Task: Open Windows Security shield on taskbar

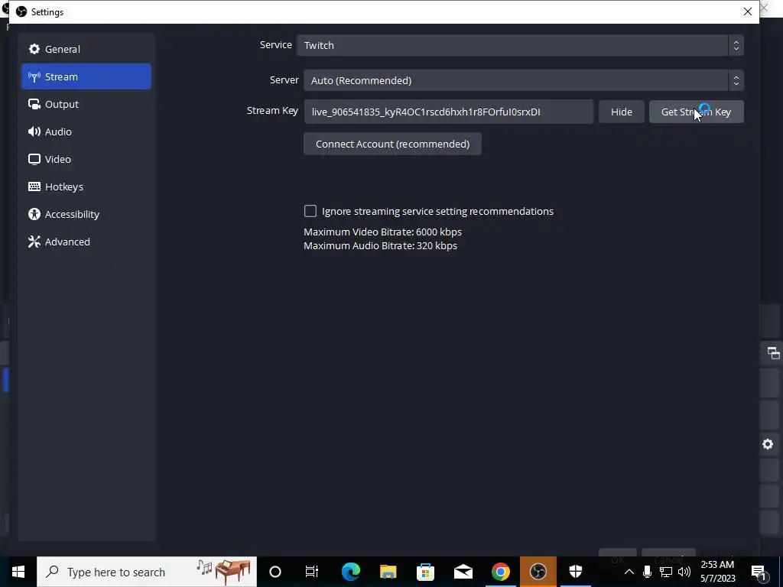Action: [x=575, y=572]
